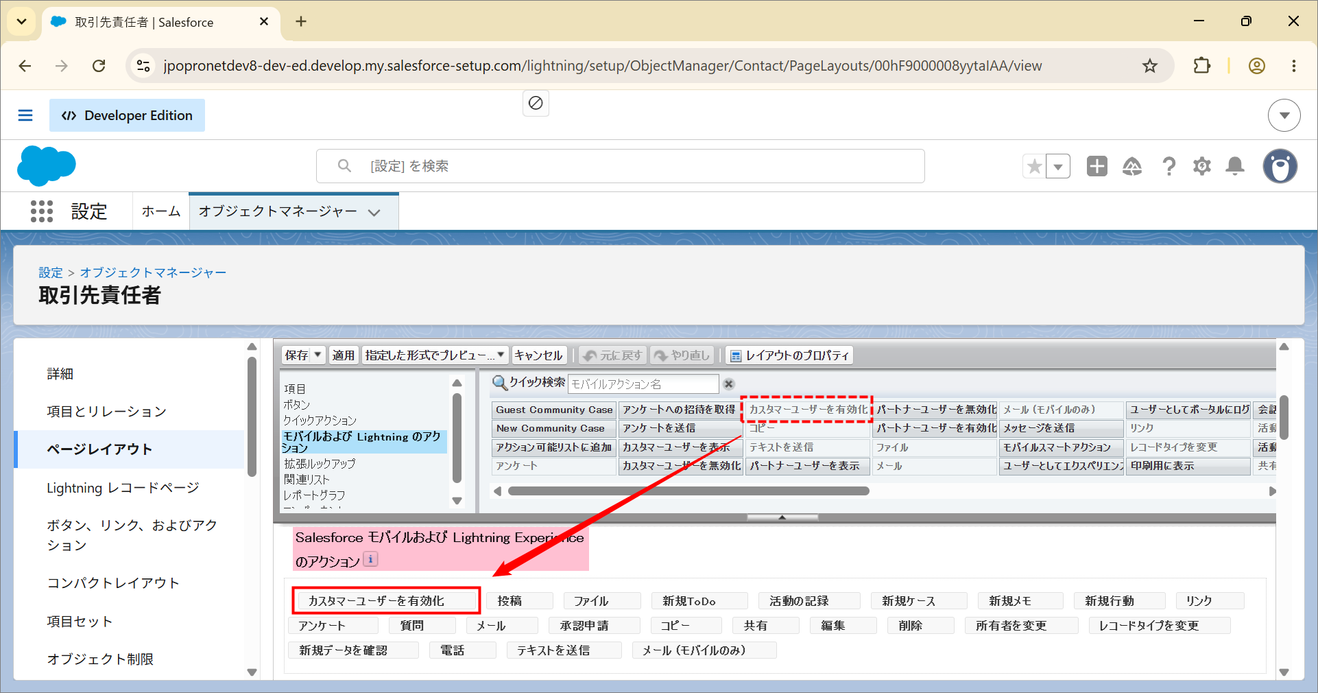Open the notifications bell
1318x693 pixels.
(x=1235, y=166)
